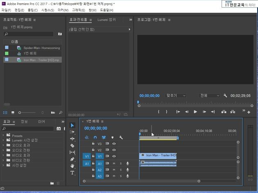
Task: Open program monitor wrench settings
Action: [225, 95]
